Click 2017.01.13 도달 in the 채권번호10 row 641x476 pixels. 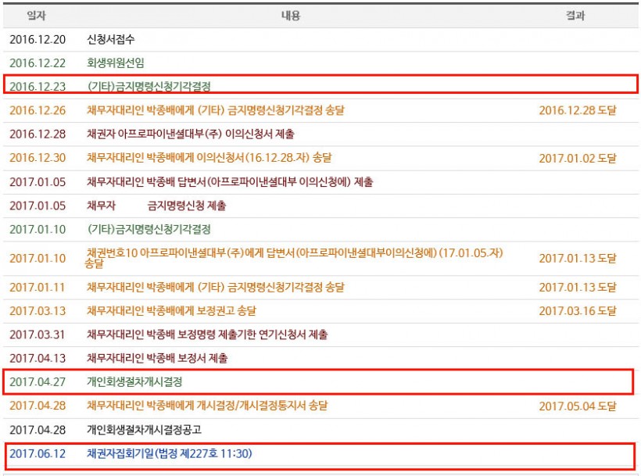(578, 258)
